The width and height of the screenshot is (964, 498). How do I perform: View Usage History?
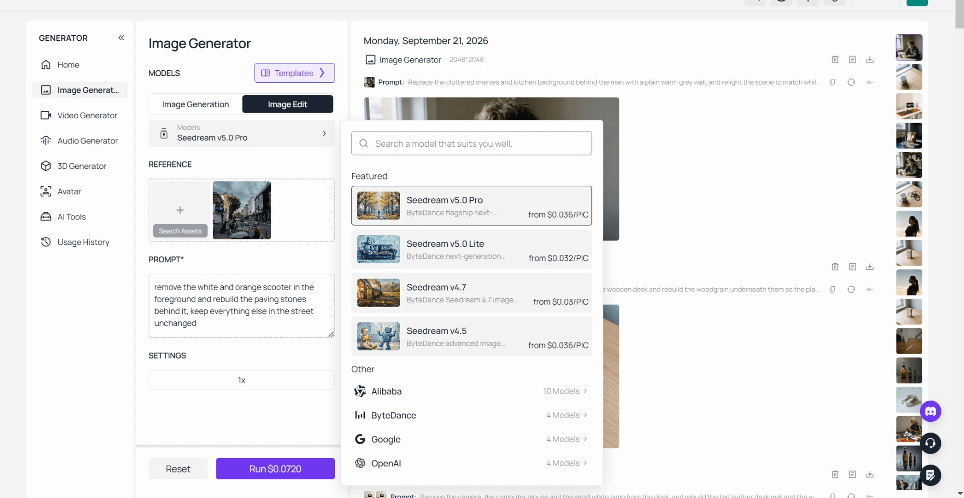pos(80,242)
